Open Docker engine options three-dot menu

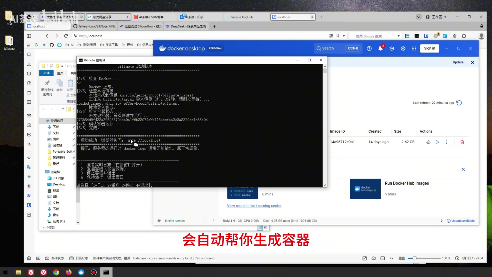click(x=213, y=221)
